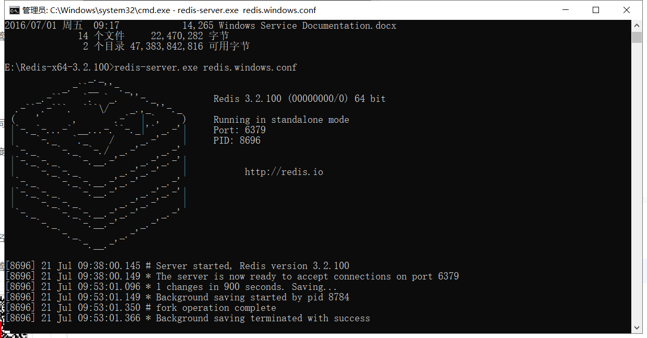Click 'Running in standalone mode' line

tap(281, 120)
